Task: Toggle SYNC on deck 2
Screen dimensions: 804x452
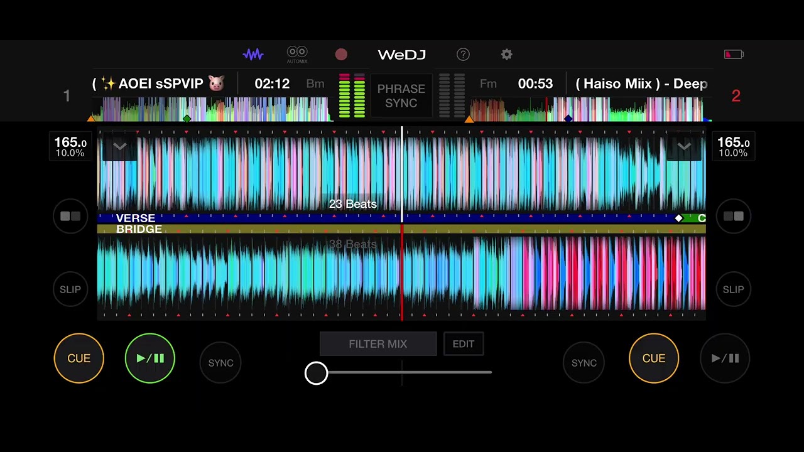Action: 584,363
